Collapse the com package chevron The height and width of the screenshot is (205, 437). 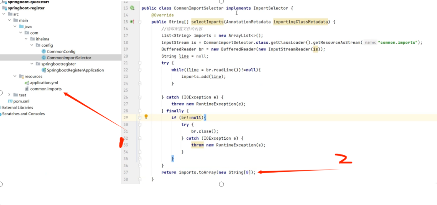pyautogui.click(x=21, y=33)
